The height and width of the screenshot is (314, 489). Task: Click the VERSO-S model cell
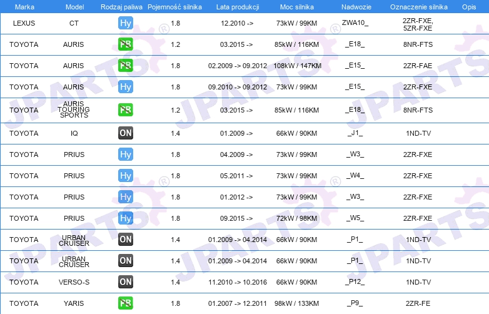click(x=74, y=282)
